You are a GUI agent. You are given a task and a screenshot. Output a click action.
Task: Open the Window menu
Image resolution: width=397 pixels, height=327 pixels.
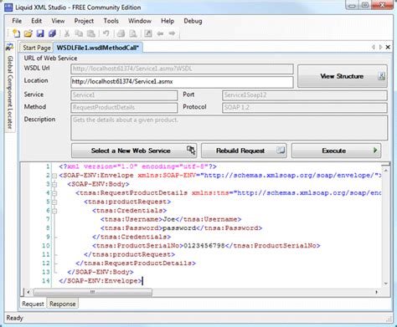point(140,21)
